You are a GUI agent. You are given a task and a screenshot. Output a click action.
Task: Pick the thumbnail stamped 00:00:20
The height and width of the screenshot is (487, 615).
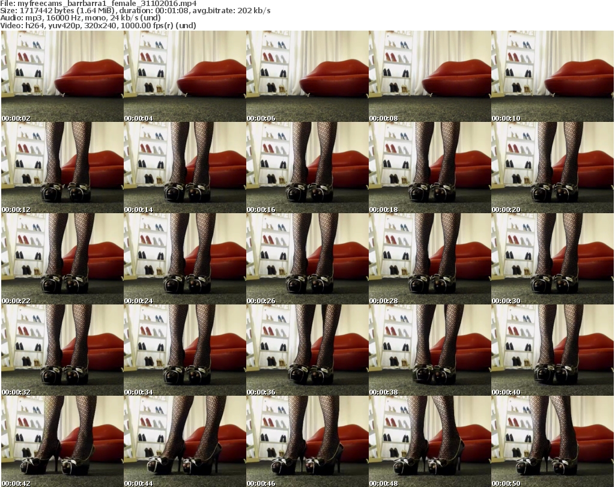[x=552, y=168]
